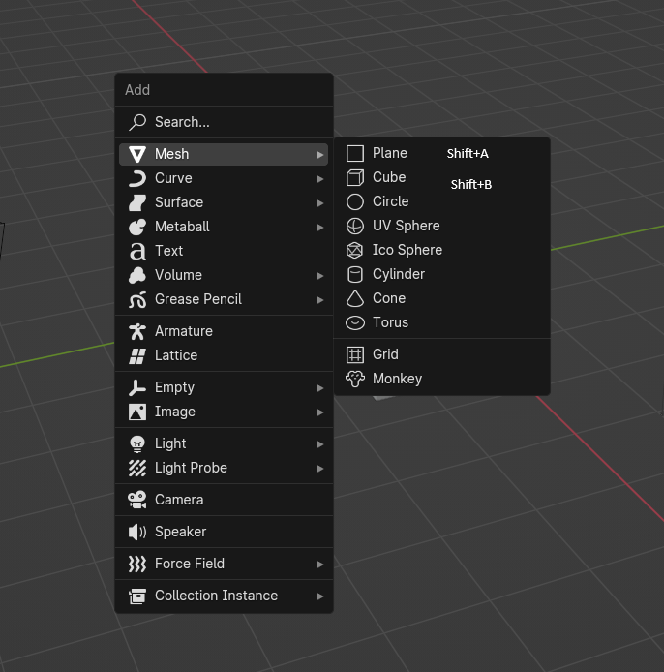
Task: Expand the Metaball submenu arrow
Action: (x=319, y=228)
